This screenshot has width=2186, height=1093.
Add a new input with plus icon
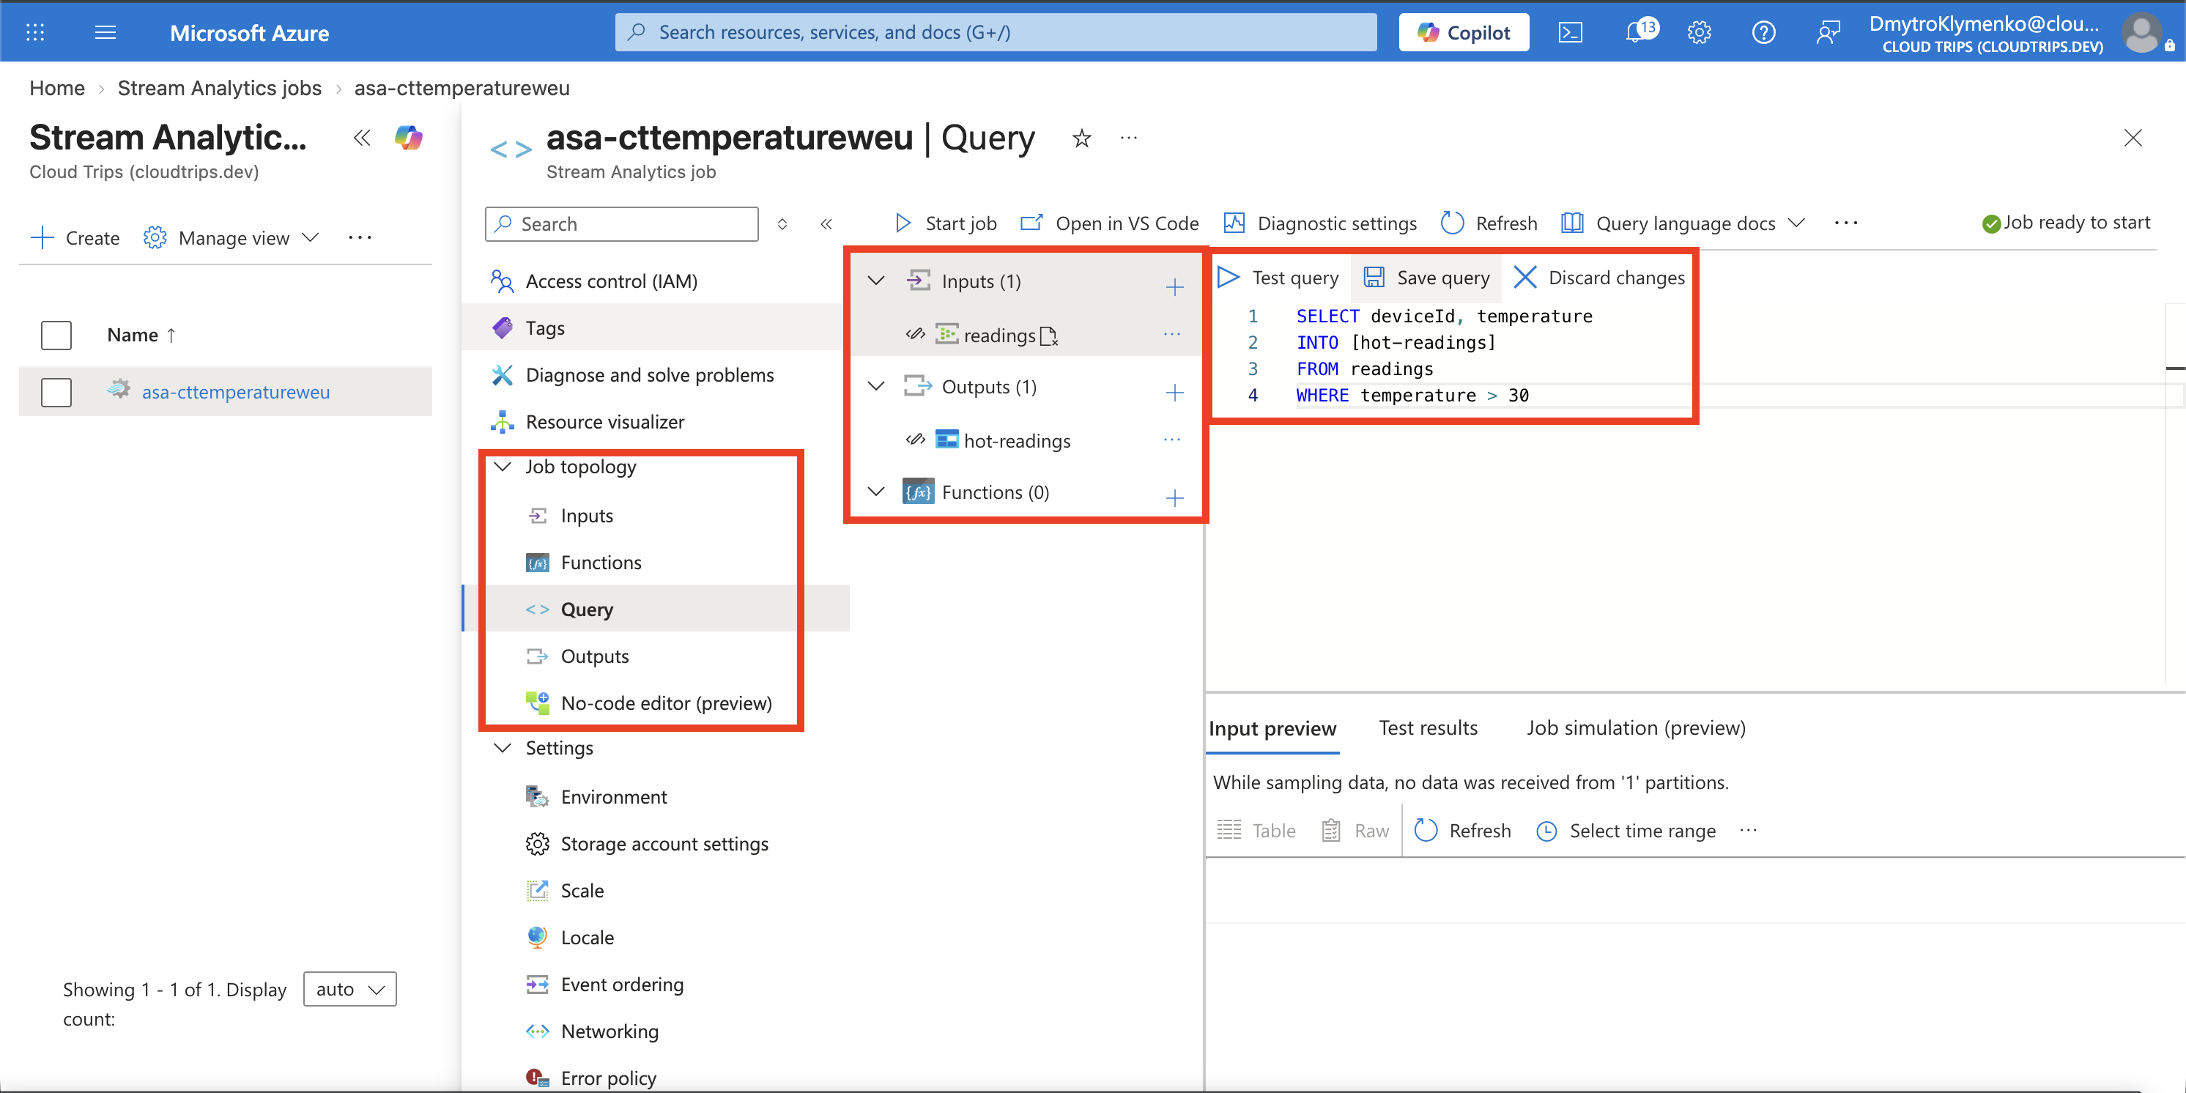point(1174,288)
